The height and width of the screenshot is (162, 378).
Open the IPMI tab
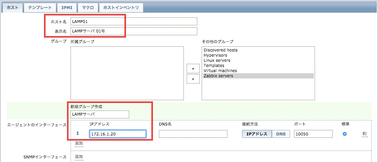click(67, 8)
